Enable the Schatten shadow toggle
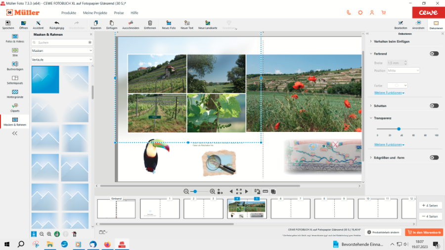The height and width of the screenshot is (250, 445). click(434, 106)
